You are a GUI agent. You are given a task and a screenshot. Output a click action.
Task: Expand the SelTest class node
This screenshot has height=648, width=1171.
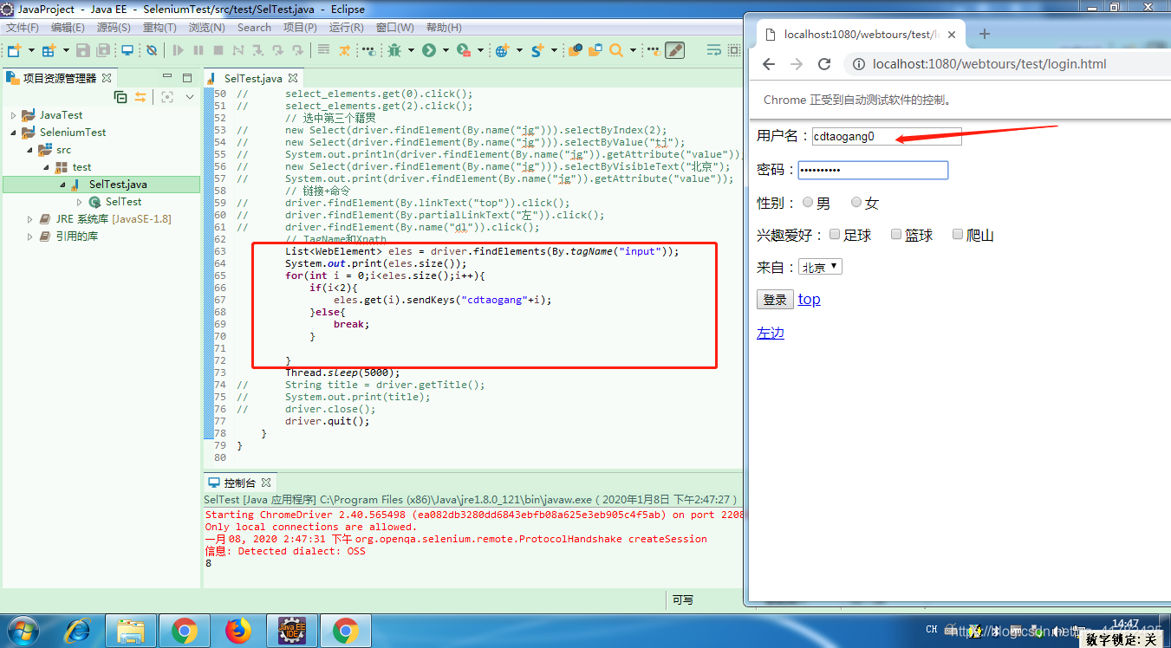pos(80,202)
